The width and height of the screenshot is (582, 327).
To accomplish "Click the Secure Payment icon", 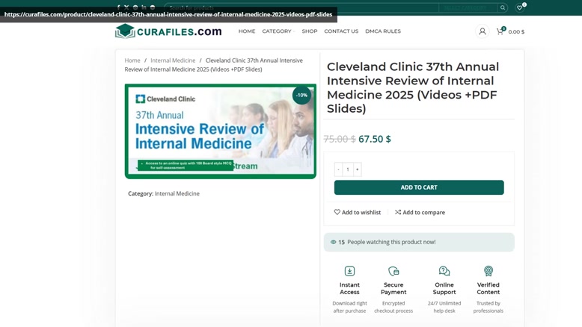I will (x=393, y=271).
